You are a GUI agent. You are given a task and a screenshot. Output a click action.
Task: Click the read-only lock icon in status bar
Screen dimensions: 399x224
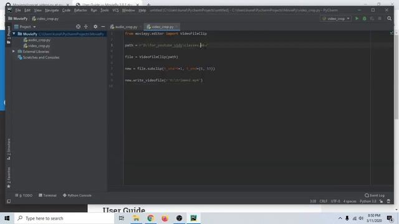(381, 202)
